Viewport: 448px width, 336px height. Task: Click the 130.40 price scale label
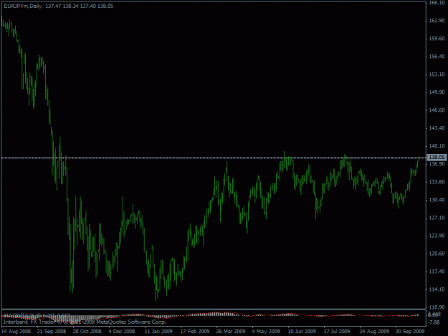(437, 200)
